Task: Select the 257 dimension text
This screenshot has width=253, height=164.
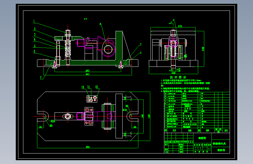Action: pyautogui.click(x=88, y=71)
